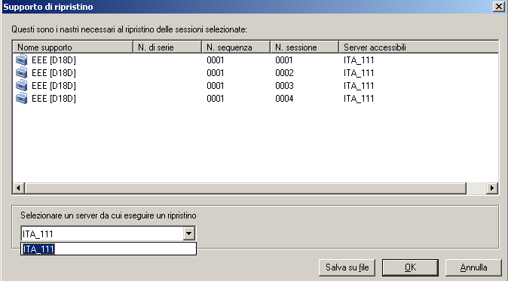
Task: Click the Salva su file button
Action: click(x=347, y=267)
